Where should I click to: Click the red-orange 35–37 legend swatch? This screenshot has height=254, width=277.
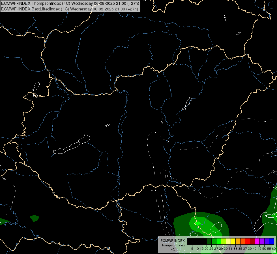(243, 241)
